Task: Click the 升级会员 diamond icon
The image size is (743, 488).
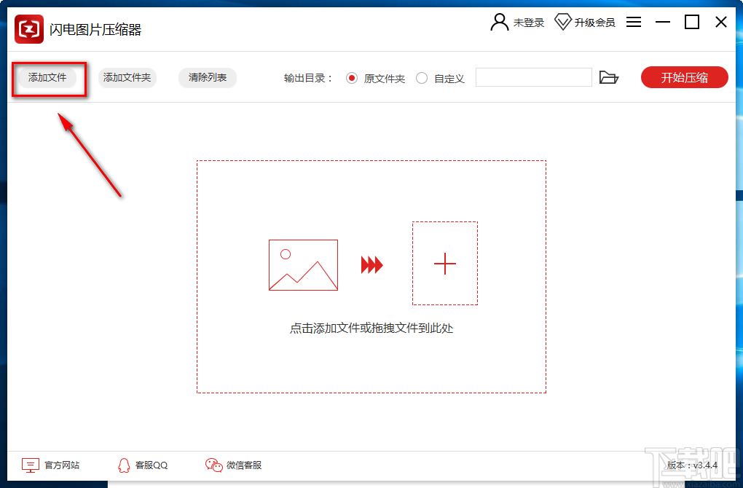Action: coord(562,21)
